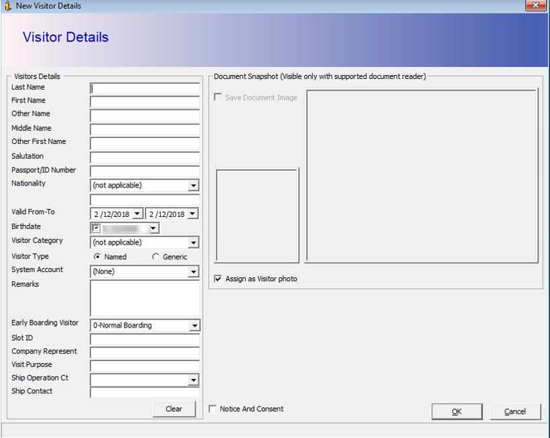550x438 pixels.
Task: Focus the Slot ID field
Action: 145,339
